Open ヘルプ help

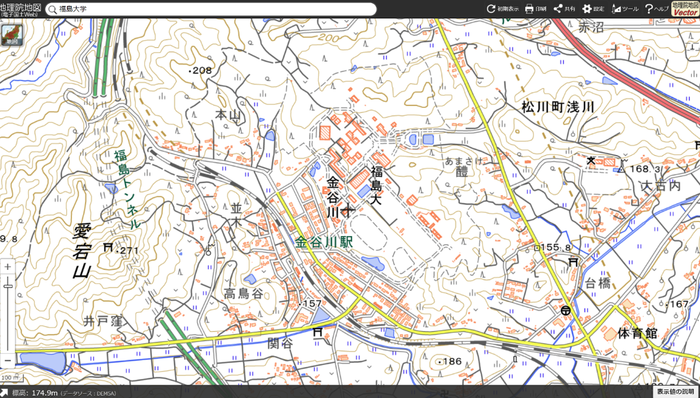coord(656,9)
